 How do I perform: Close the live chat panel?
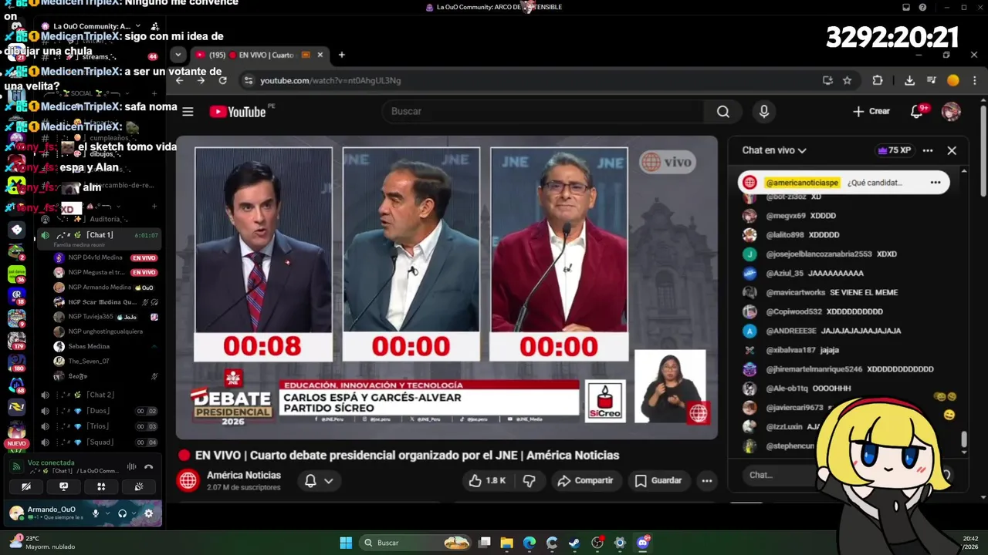tap(952, 150)
